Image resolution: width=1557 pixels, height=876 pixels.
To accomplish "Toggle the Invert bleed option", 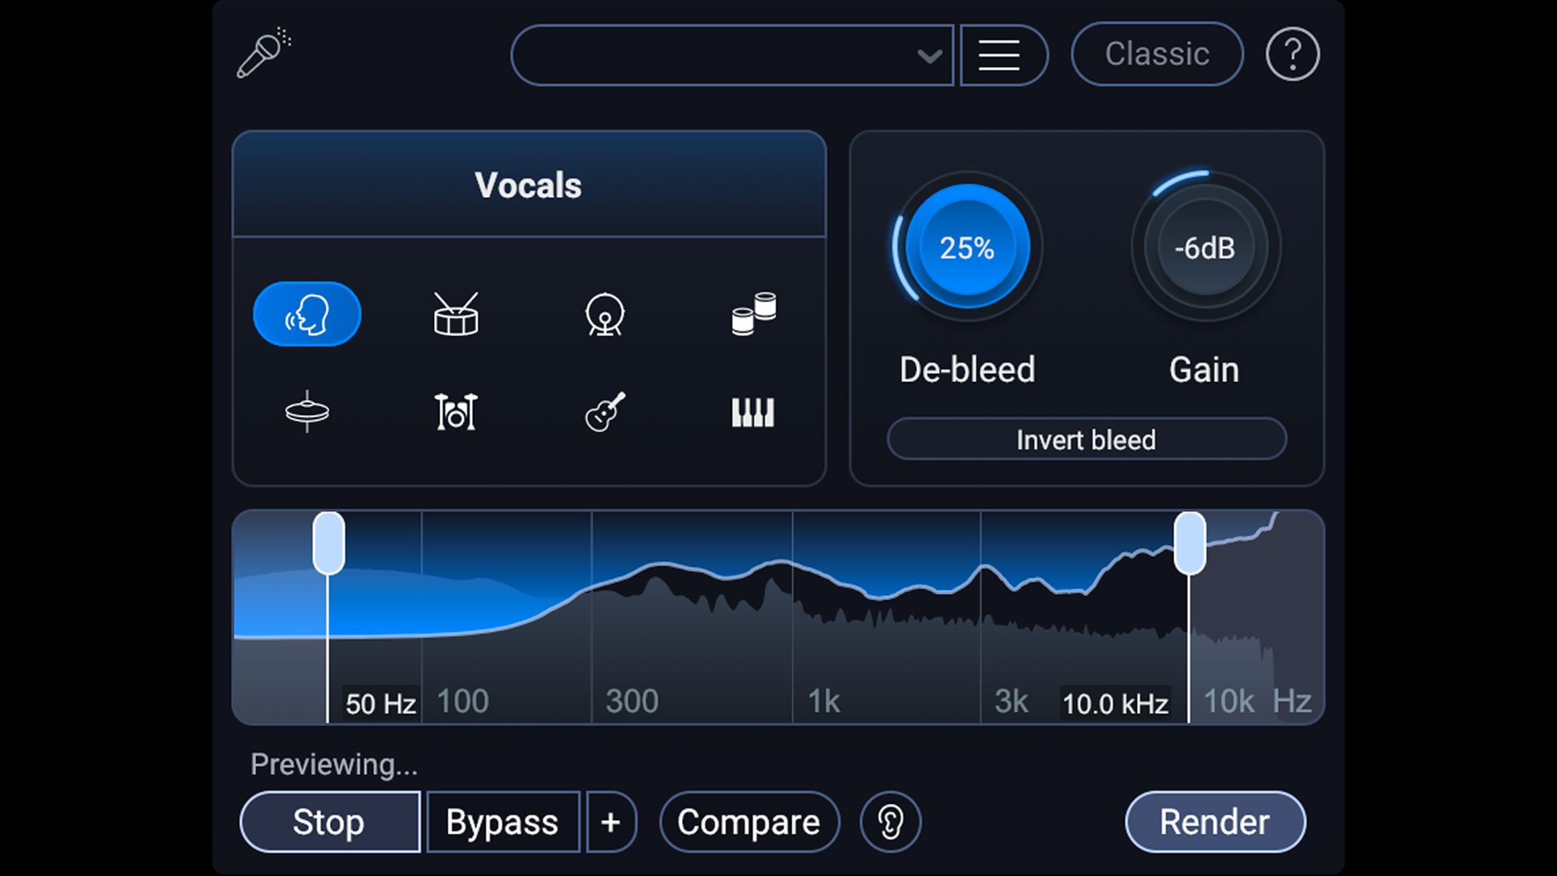I will 1086,440.
